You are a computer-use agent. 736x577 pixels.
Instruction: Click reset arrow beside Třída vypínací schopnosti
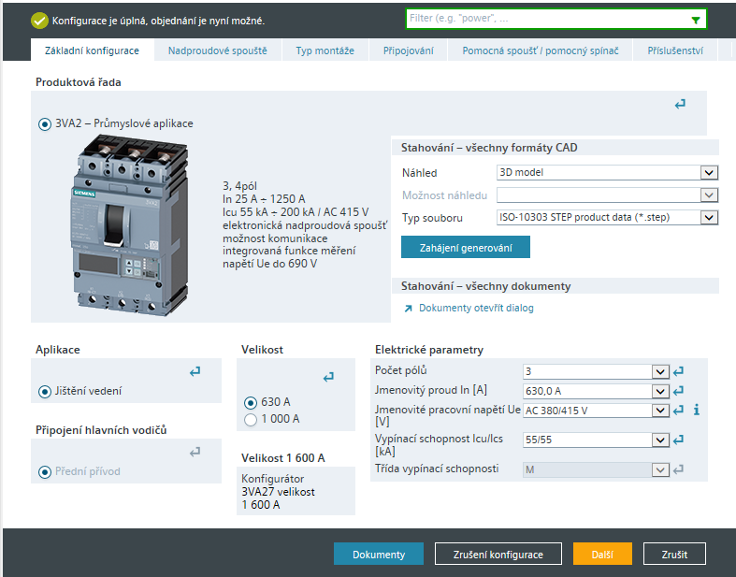point(678,469)
